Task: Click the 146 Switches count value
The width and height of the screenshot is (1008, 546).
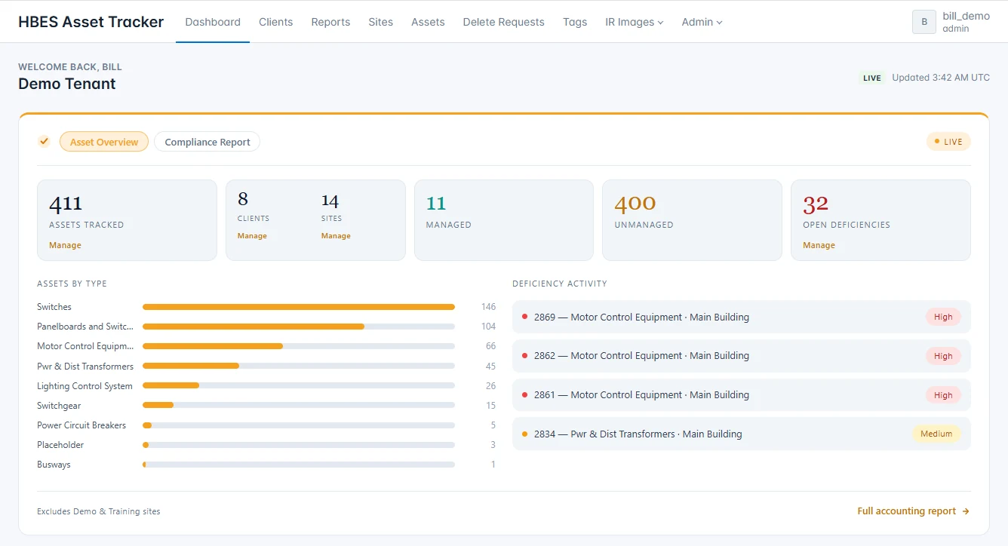Action: (x=488, y=307)
